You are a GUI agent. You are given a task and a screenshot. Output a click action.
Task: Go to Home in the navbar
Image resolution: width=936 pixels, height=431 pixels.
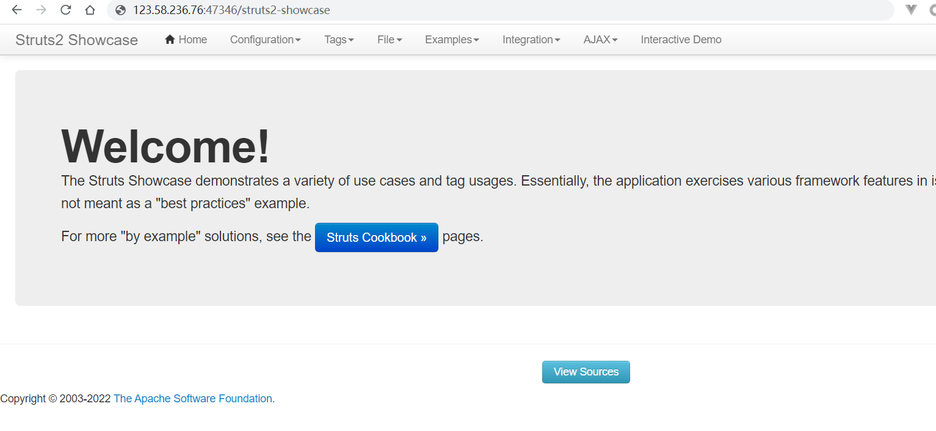coord(186,40)
